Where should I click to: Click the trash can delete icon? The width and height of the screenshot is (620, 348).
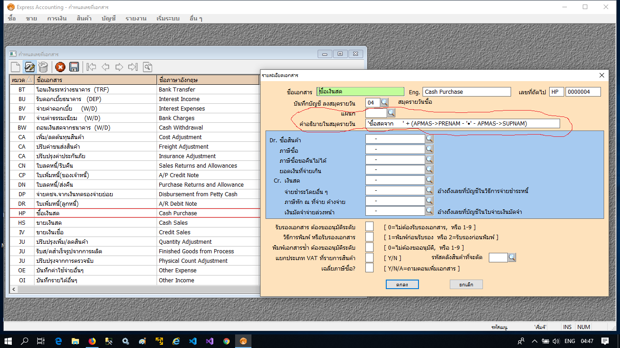click(x=43, y=67)
